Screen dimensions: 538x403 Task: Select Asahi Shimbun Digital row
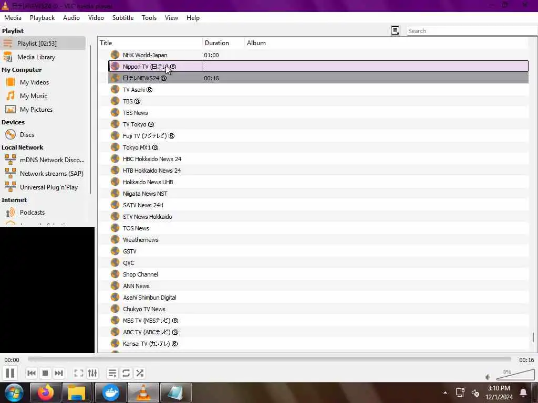click(x=318, y=298)
